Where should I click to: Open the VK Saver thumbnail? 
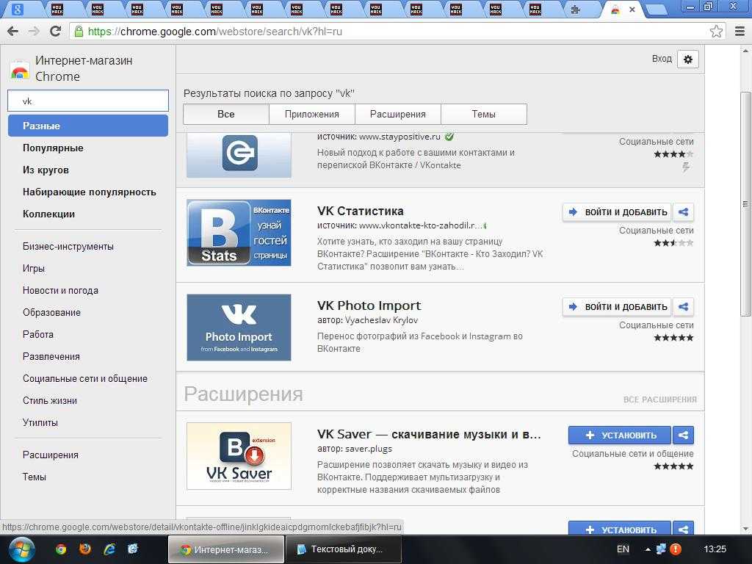click(239, 456)
